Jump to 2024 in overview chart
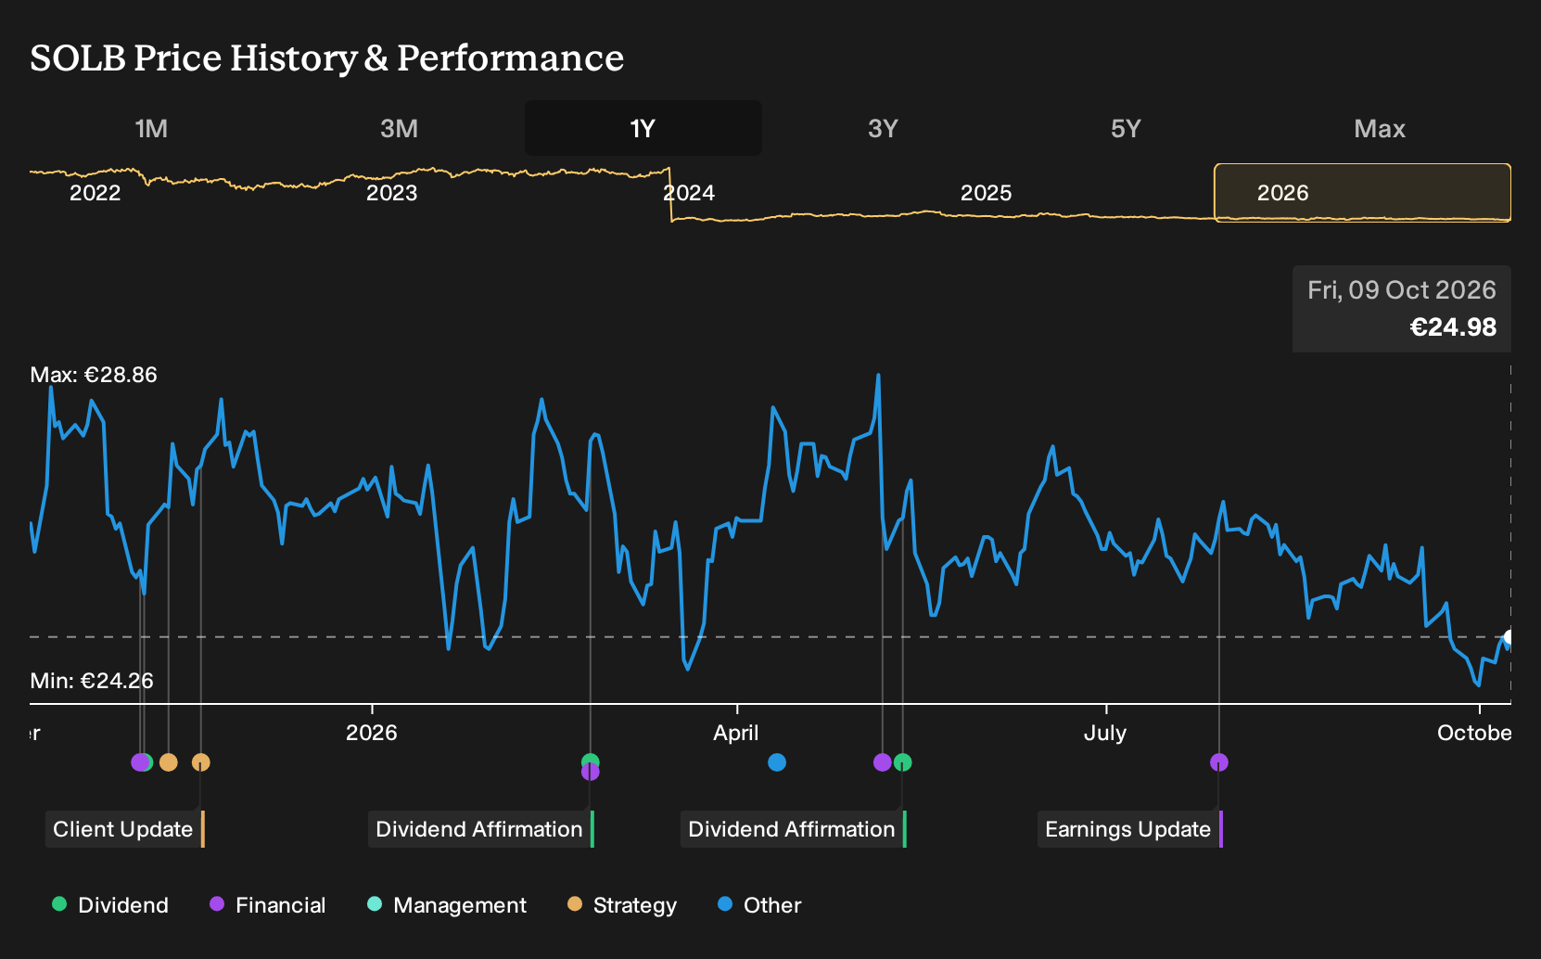Screen dimensions: 1541x959 pos(689,193)
